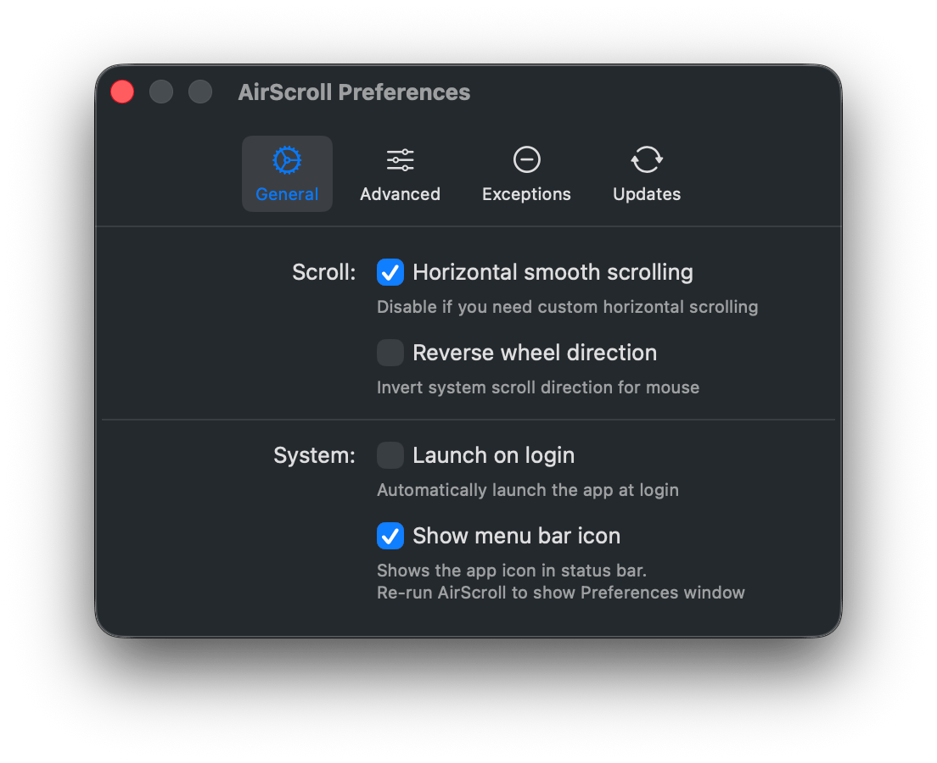937x763 pixels.
Task: Enable Reverse wheel direction
Action: coord(390,353)
